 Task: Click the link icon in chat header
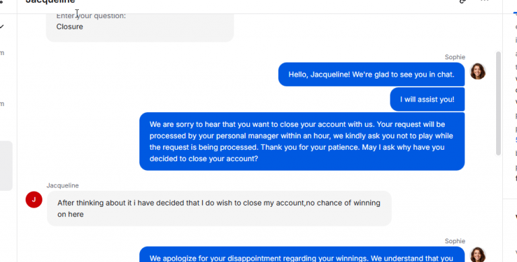tap(462, 1)
